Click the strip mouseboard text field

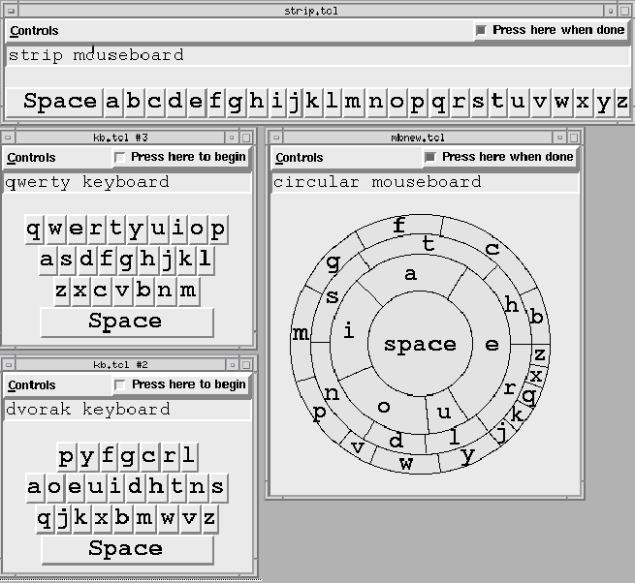[317, 55]
